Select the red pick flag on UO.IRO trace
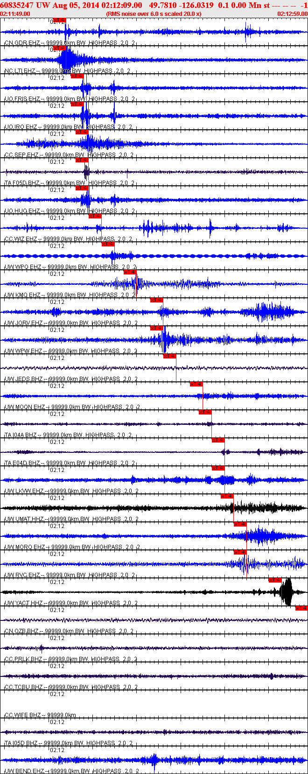308x774 pixels. 77,104
